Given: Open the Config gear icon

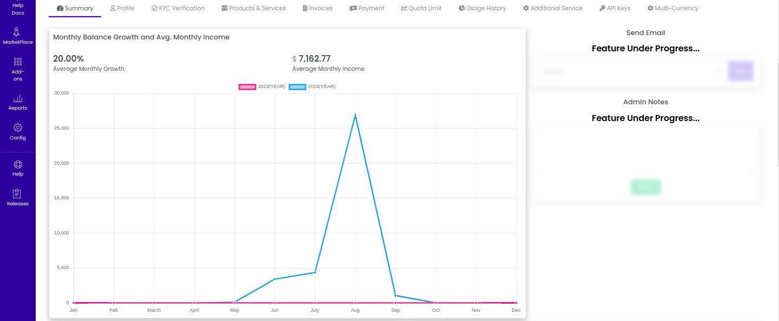Looking at the screenshot, I should click(x=18, y=128).
